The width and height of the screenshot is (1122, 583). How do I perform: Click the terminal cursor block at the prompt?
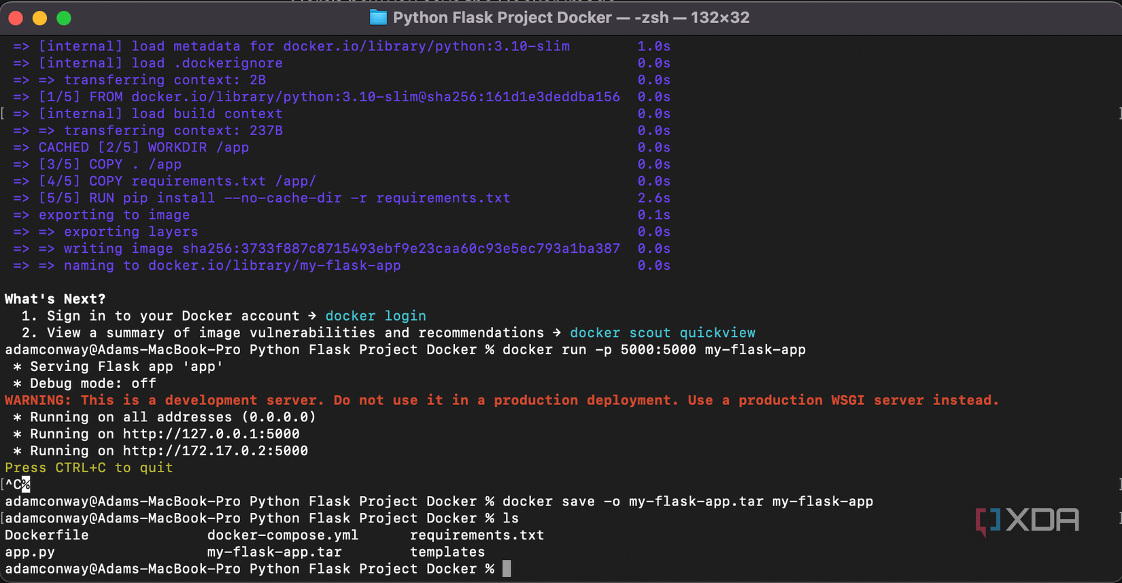point(507,569)
